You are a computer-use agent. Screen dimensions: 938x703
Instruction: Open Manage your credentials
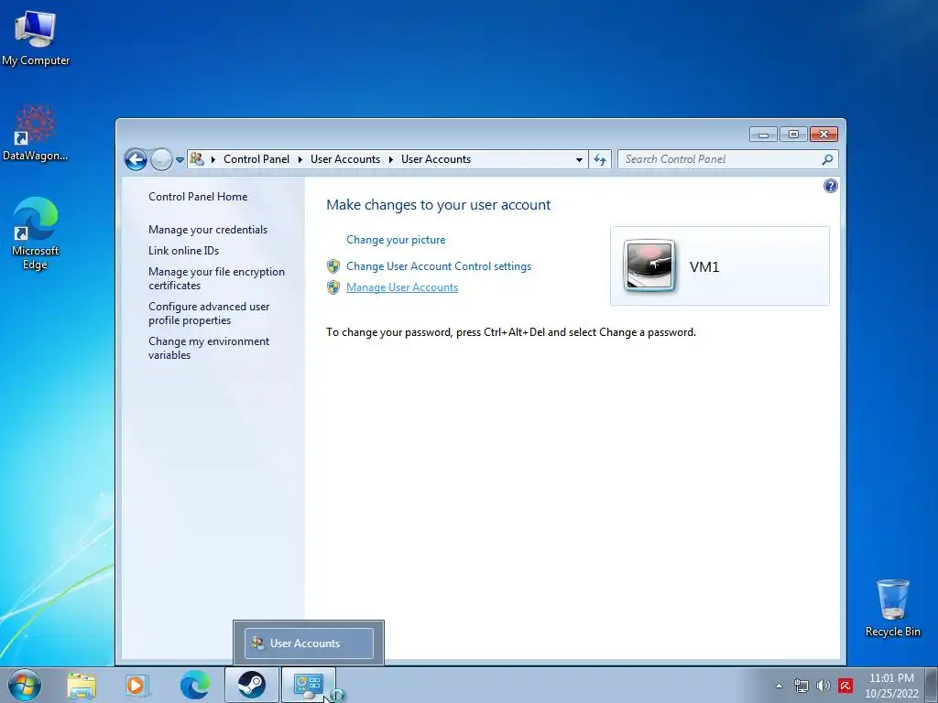(x=208, y=230)
